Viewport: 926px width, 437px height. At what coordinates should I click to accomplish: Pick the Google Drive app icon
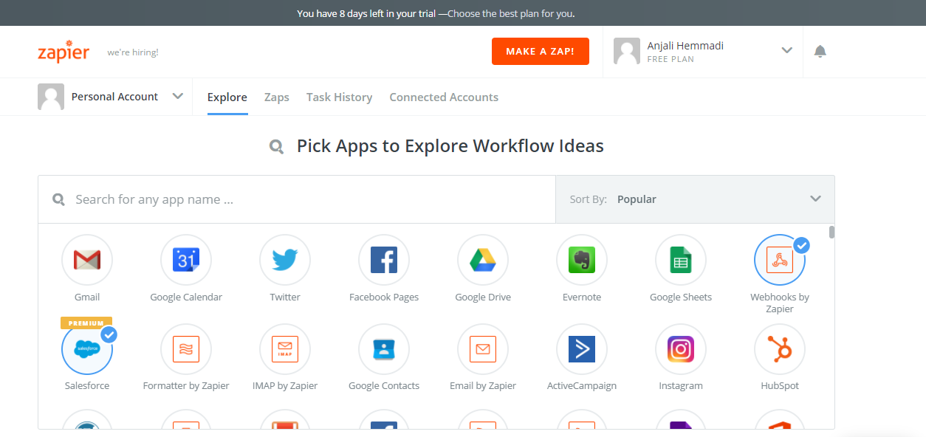coord(483,260)
